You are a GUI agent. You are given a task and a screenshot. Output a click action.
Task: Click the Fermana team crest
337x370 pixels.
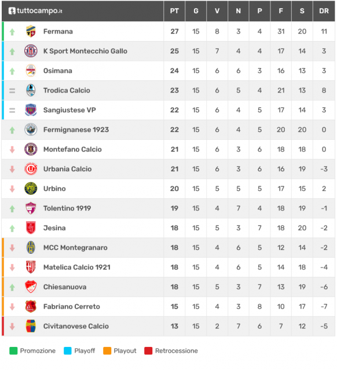pyautogui.click(x=31, y=31)
